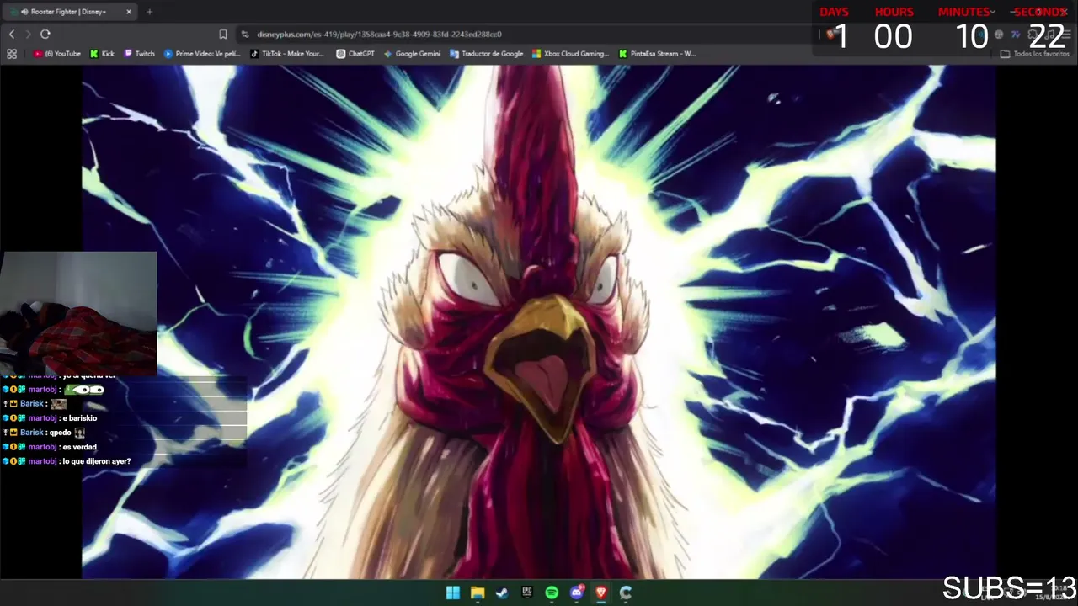Switch to Brave browser in taskbar
Screen dimensions: 1078x606
(601, 593)
